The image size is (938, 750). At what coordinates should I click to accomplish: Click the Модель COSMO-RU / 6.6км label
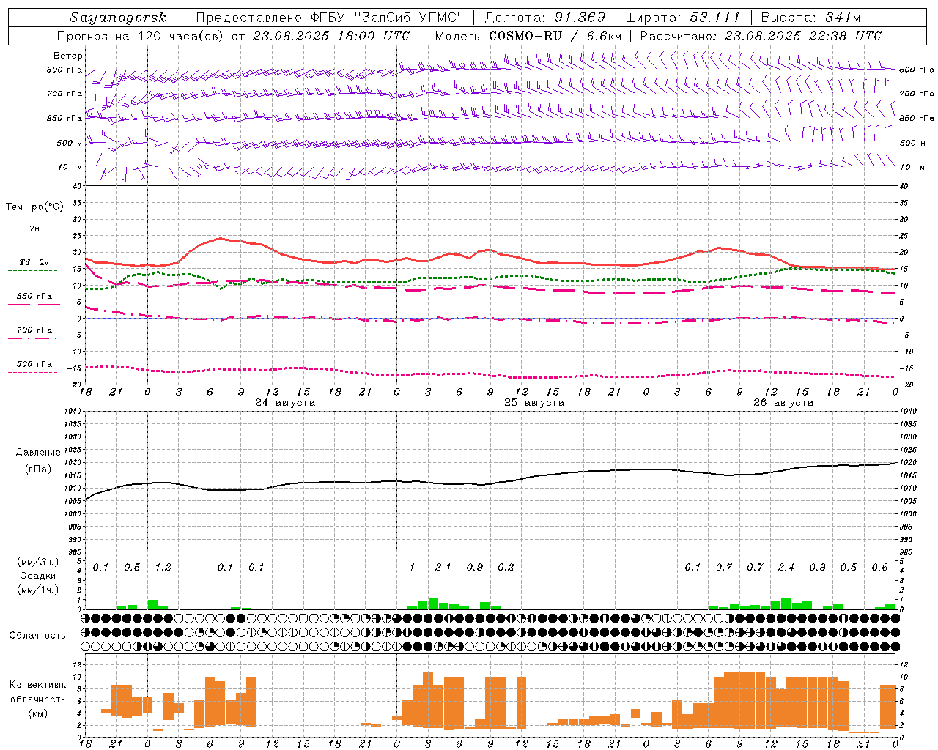[x=528, y=36]
